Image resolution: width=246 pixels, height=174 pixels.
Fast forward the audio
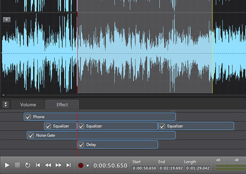[58, 165]
